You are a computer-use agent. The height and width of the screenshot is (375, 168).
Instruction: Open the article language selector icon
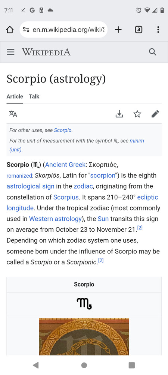pos(13,114)
